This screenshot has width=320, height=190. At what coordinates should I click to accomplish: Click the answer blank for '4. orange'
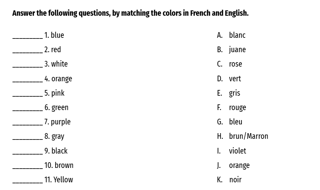(x=27, y=80)
